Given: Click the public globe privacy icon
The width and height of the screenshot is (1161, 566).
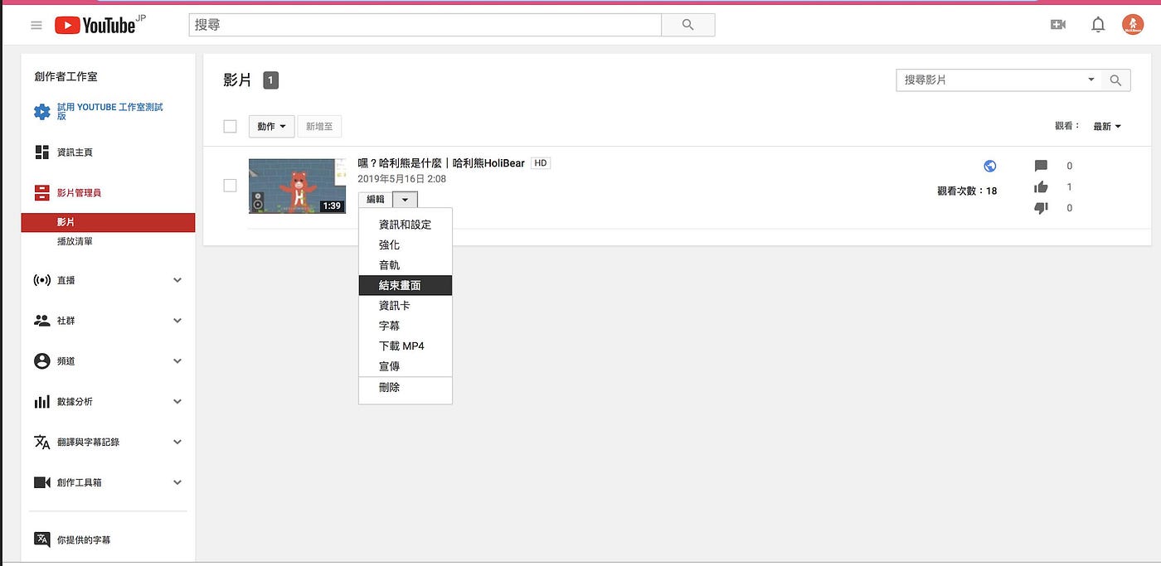Looking at the screenshot, I should pyautogui.click(x=989, y=166).
